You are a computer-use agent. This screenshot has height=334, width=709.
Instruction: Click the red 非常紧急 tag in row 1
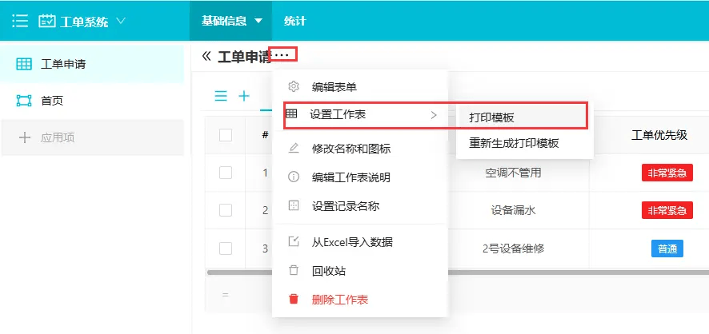point(667,173)
